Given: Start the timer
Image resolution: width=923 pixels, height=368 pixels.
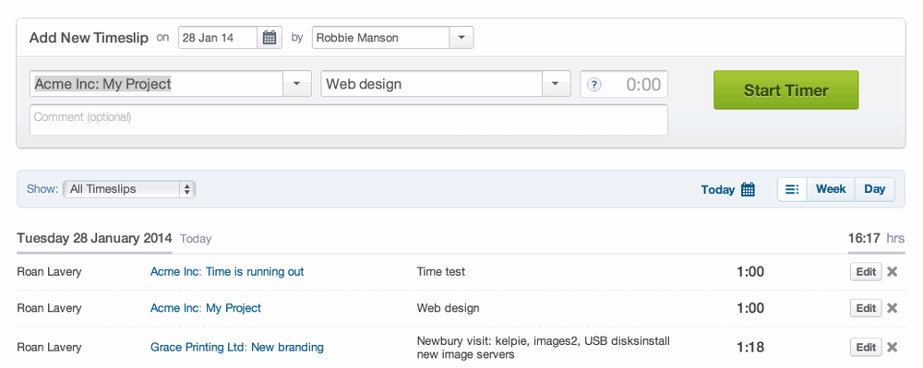Looking at the screenshot, I should click(x=785, y=90).
